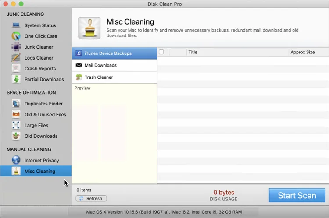
Task: Open Duplicates Finder label
Action: tap(43, 104)
